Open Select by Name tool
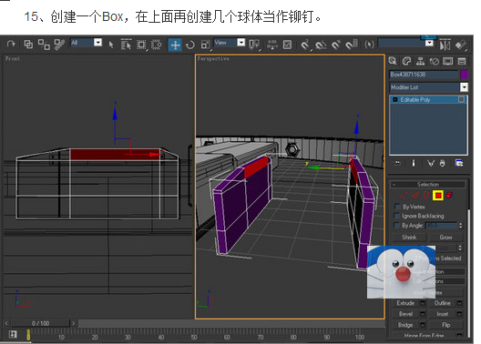The width and height of the screenshot is (481, 344). click(x=126, y=45)
